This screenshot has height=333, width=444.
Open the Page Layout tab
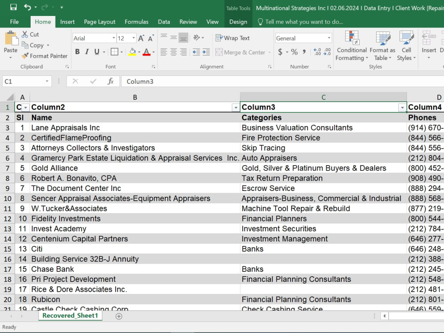coord(99,22)
